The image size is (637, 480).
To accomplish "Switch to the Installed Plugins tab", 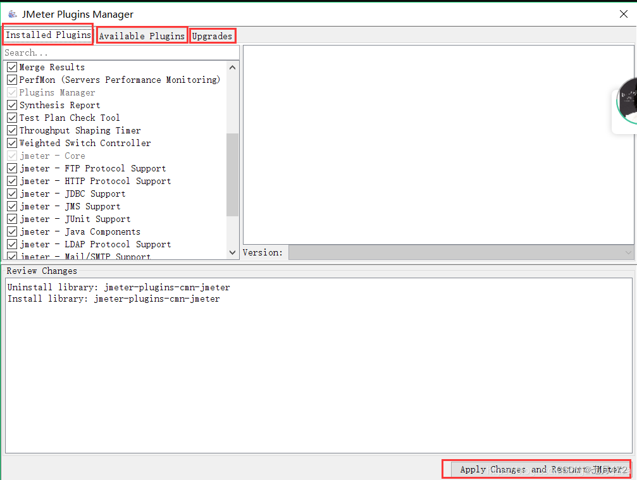I will [48, 35].
